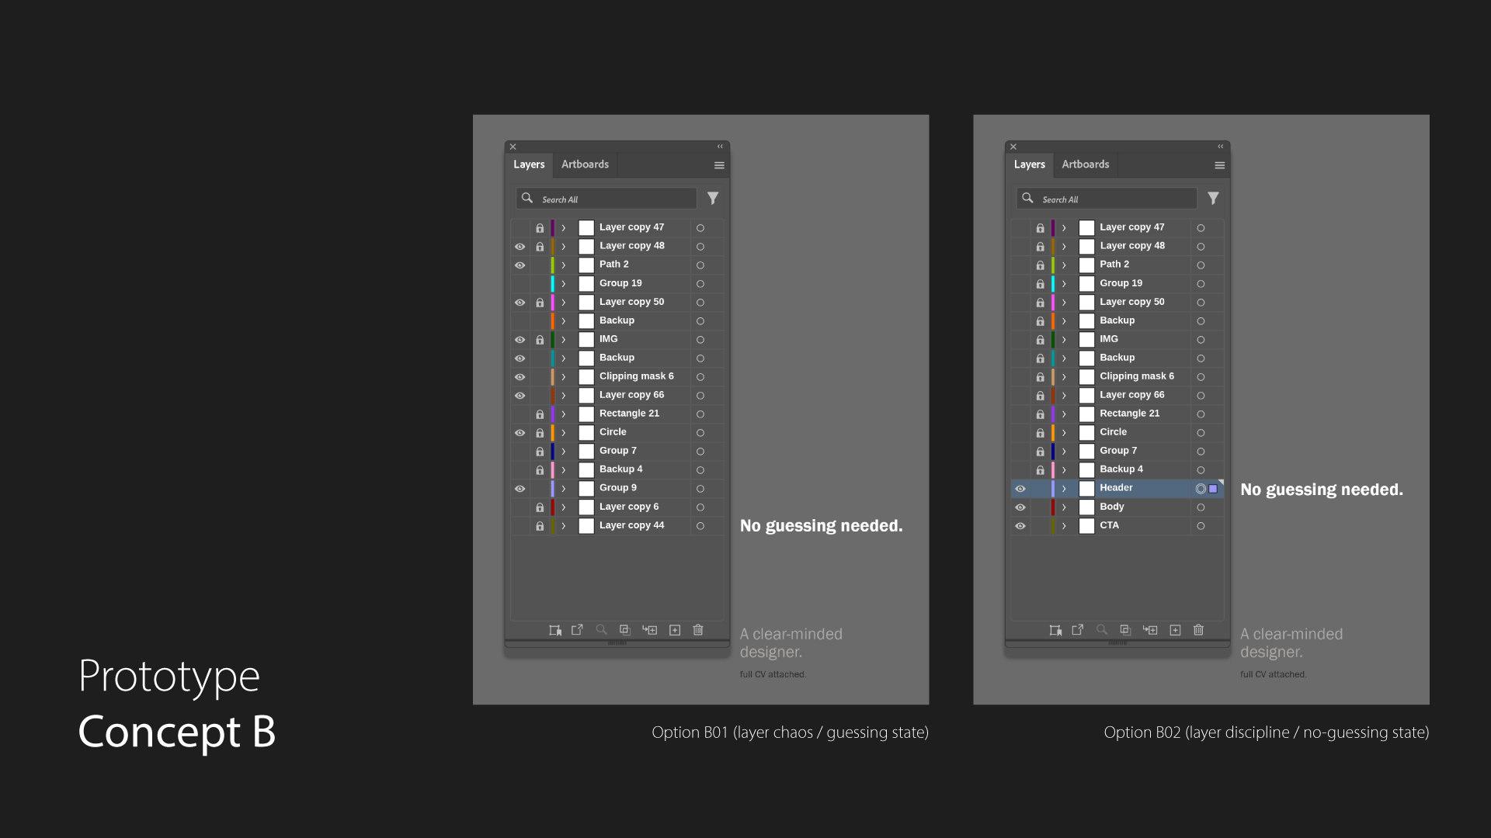Click Header layer's selection color square
The image size is (1491, 838).
(1213, 489)
